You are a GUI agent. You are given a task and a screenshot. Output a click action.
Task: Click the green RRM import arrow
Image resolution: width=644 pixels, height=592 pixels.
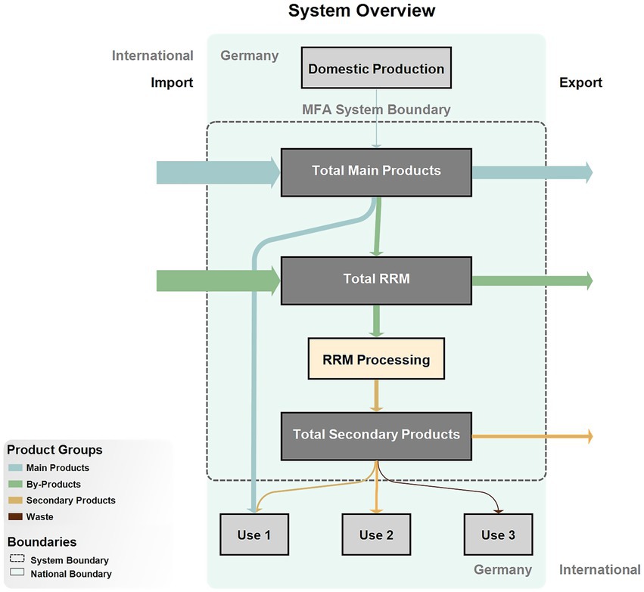click(216, 281)
